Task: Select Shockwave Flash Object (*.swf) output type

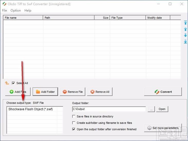Action: [x=31, y=109]
